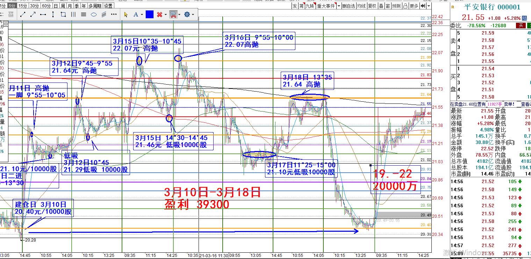This screenshot has height=259, width=531.
Task: Toggle 均线 moving averages display
Action: tap(361, 6)
